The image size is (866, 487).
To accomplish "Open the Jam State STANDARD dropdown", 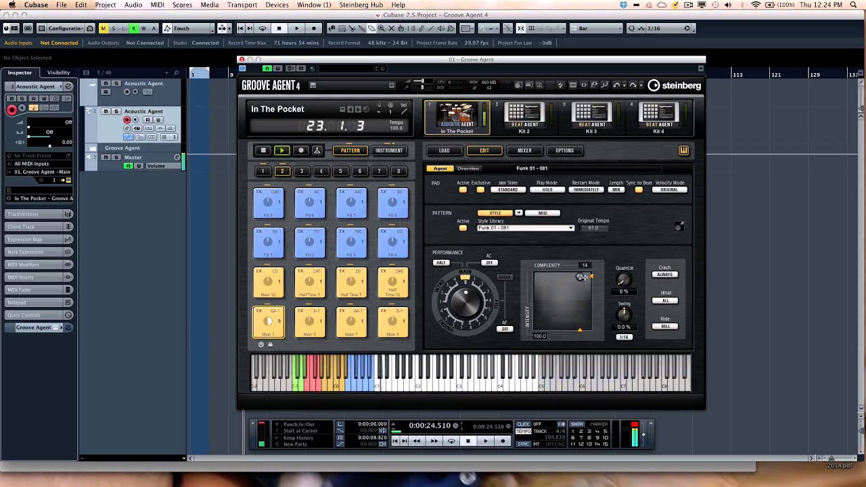I will [x=507, y=189].
